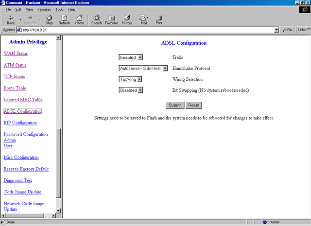Click the Submit button
The width and height of the screenshot is (311, 226).
click(x=174, y=105)
